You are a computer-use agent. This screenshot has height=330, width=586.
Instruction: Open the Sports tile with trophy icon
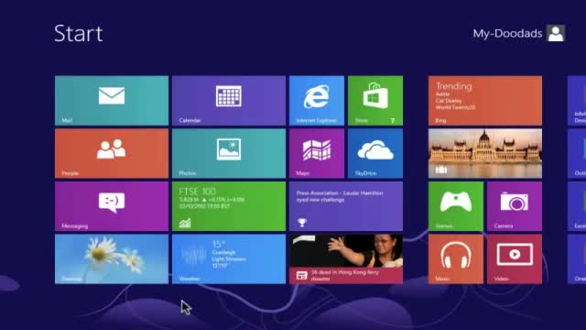click(x=346, y=206)
